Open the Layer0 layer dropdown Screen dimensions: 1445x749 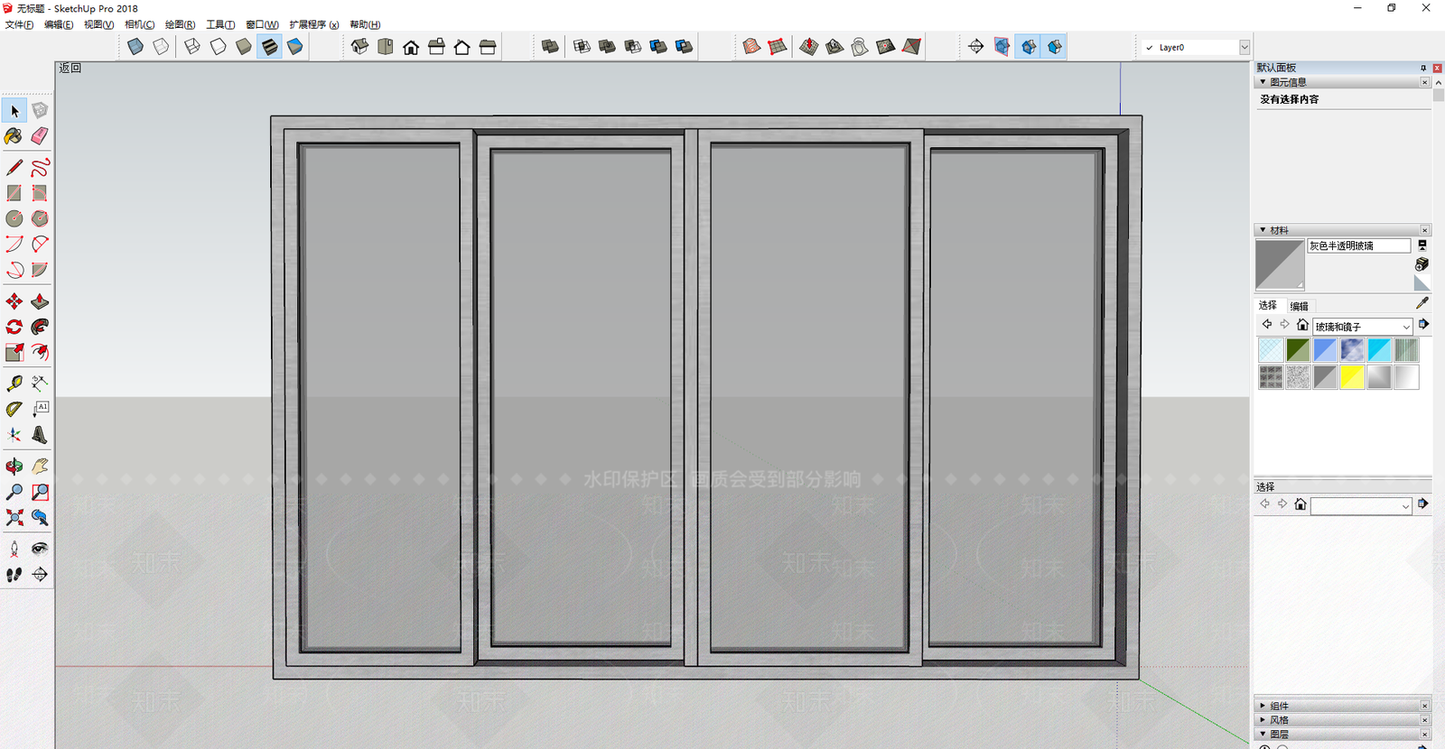click(x=1245, y=47)
